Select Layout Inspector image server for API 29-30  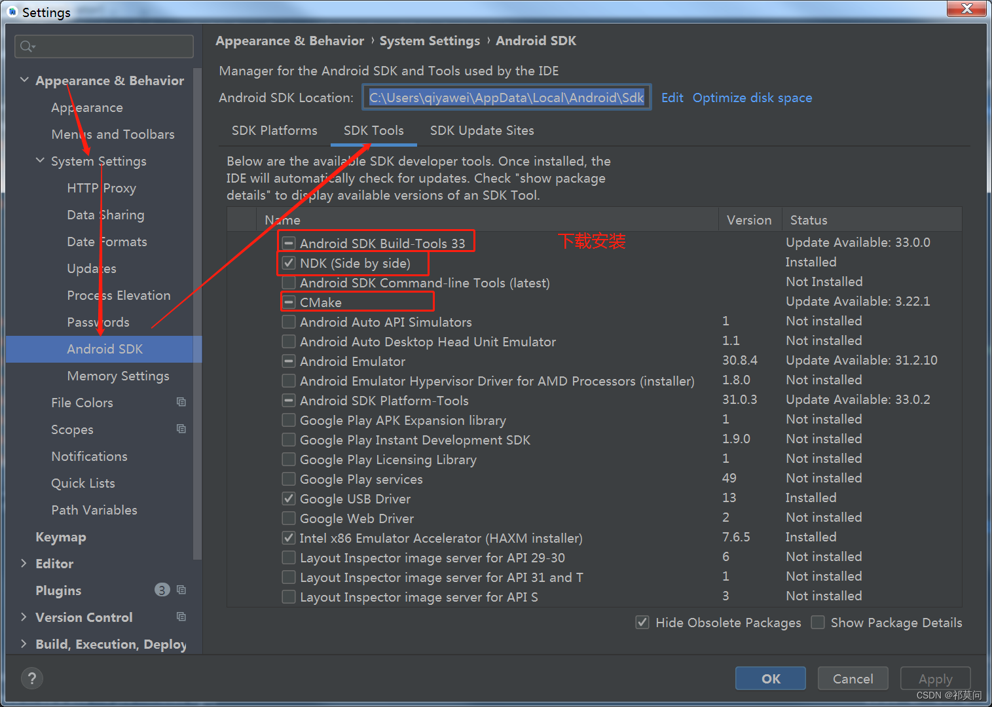(x=595, y=557)
